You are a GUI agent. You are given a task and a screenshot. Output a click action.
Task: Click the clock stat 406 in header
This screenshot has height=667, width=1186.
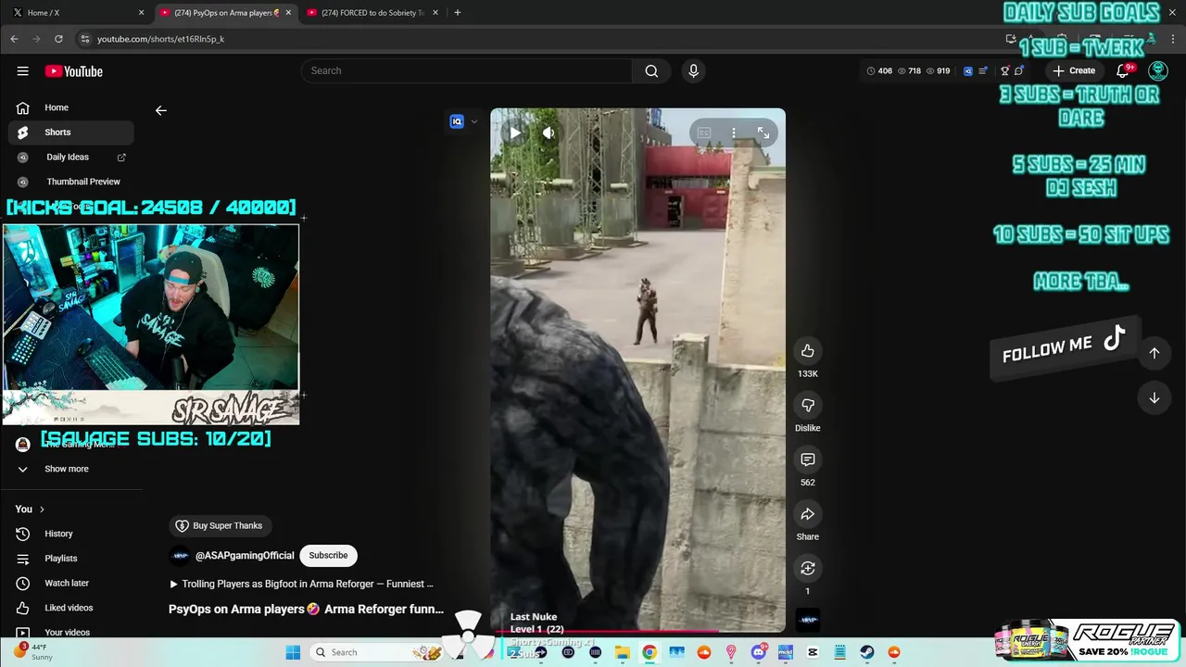[x=879, y=70]
